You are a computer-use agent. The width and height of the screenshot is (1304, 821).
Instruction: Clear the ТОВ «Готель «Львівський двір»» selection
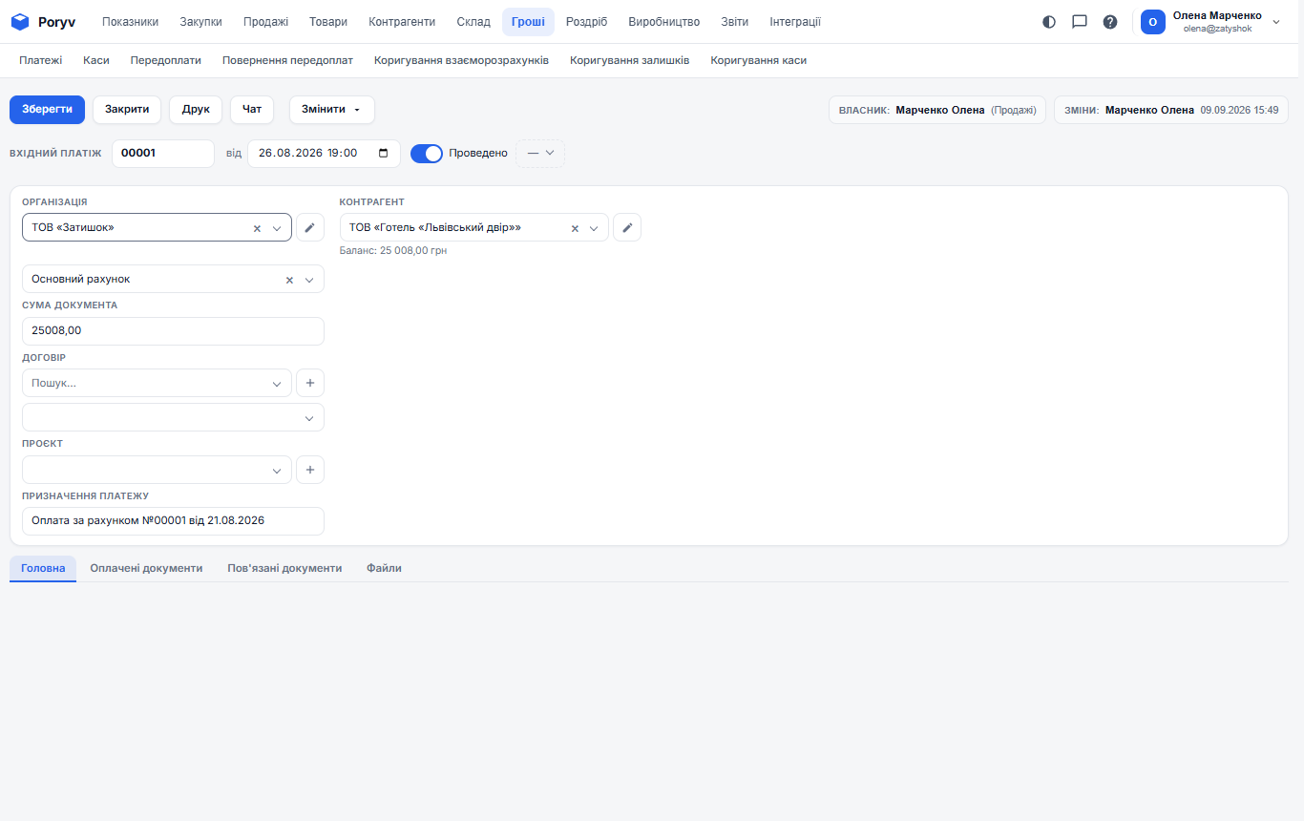[575, 228]
